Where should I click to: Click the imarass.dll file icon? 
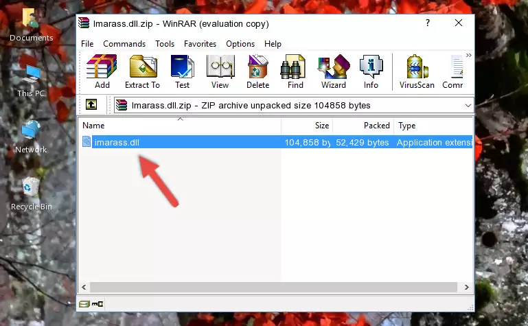point(87,142)
